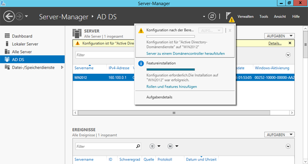This screenshot has width=308, height=164.
Task: Click Server-Manager title bar app icon
Action: click(x=3, y=3)
